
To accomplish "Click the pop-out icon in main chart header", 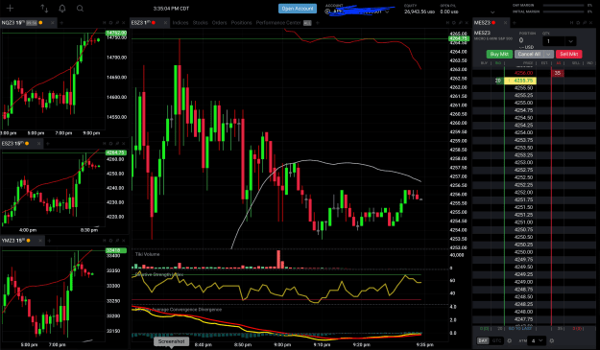I will 461,23.
